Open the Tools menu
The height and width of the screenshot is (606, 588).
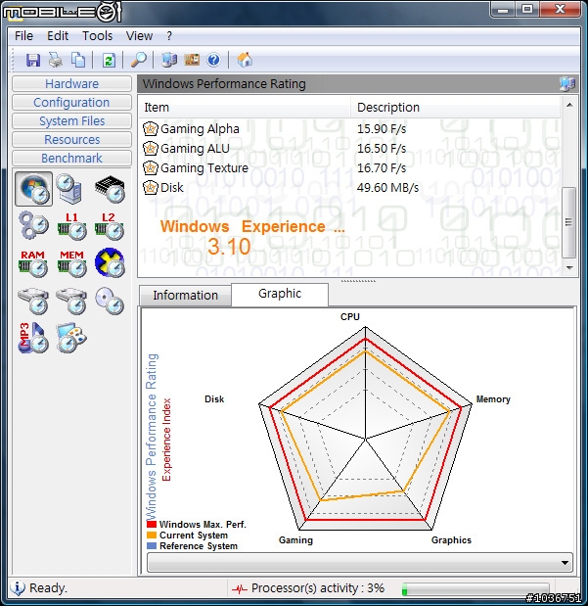pos(98,36)
